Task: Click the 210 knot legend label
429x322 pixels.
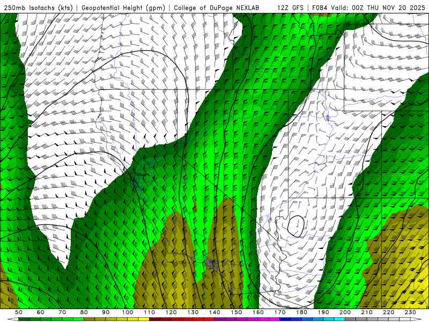Action: coord(367,312)
